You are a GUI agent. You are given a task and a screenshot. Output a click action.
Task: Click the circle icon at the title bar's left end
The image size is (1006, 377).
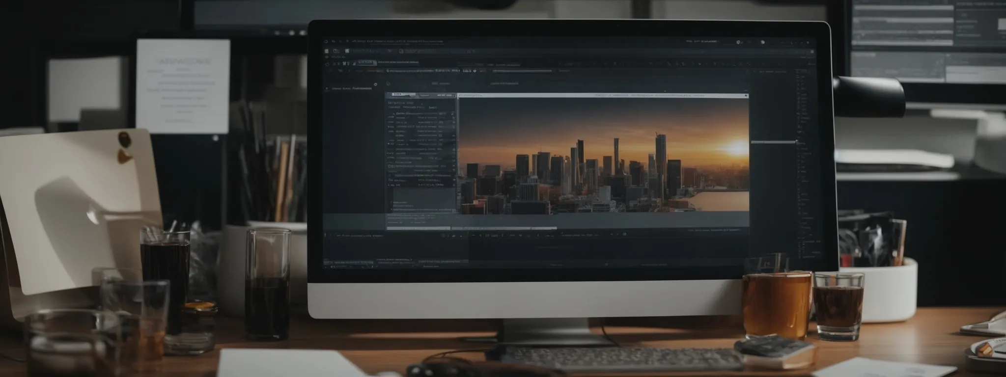pyautogui.click(x=326, y=42)
